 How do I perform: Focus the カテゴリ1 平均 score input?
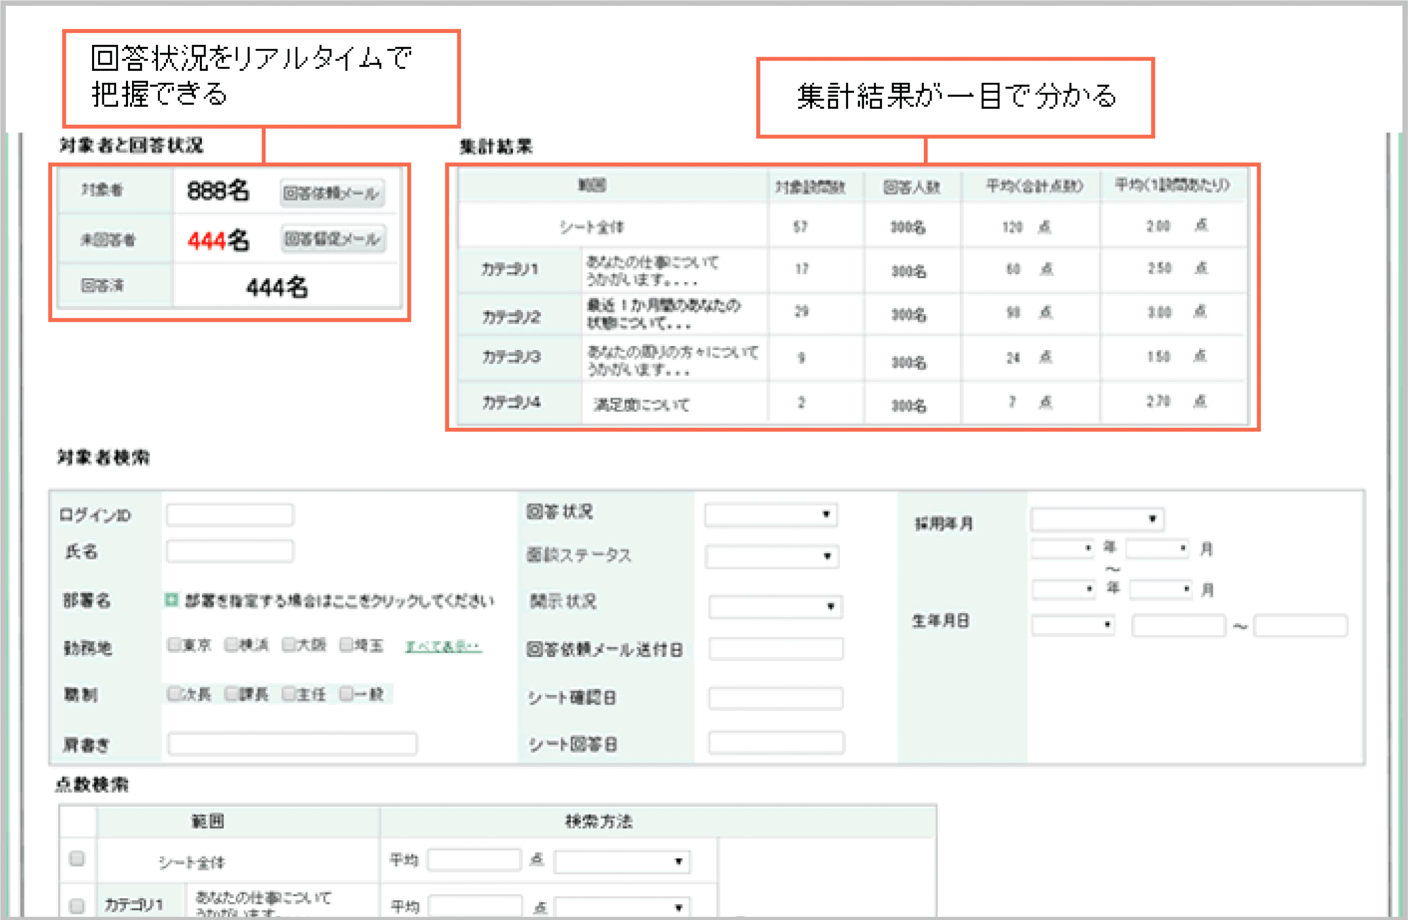pyautogui.click(x=475, y=906)
